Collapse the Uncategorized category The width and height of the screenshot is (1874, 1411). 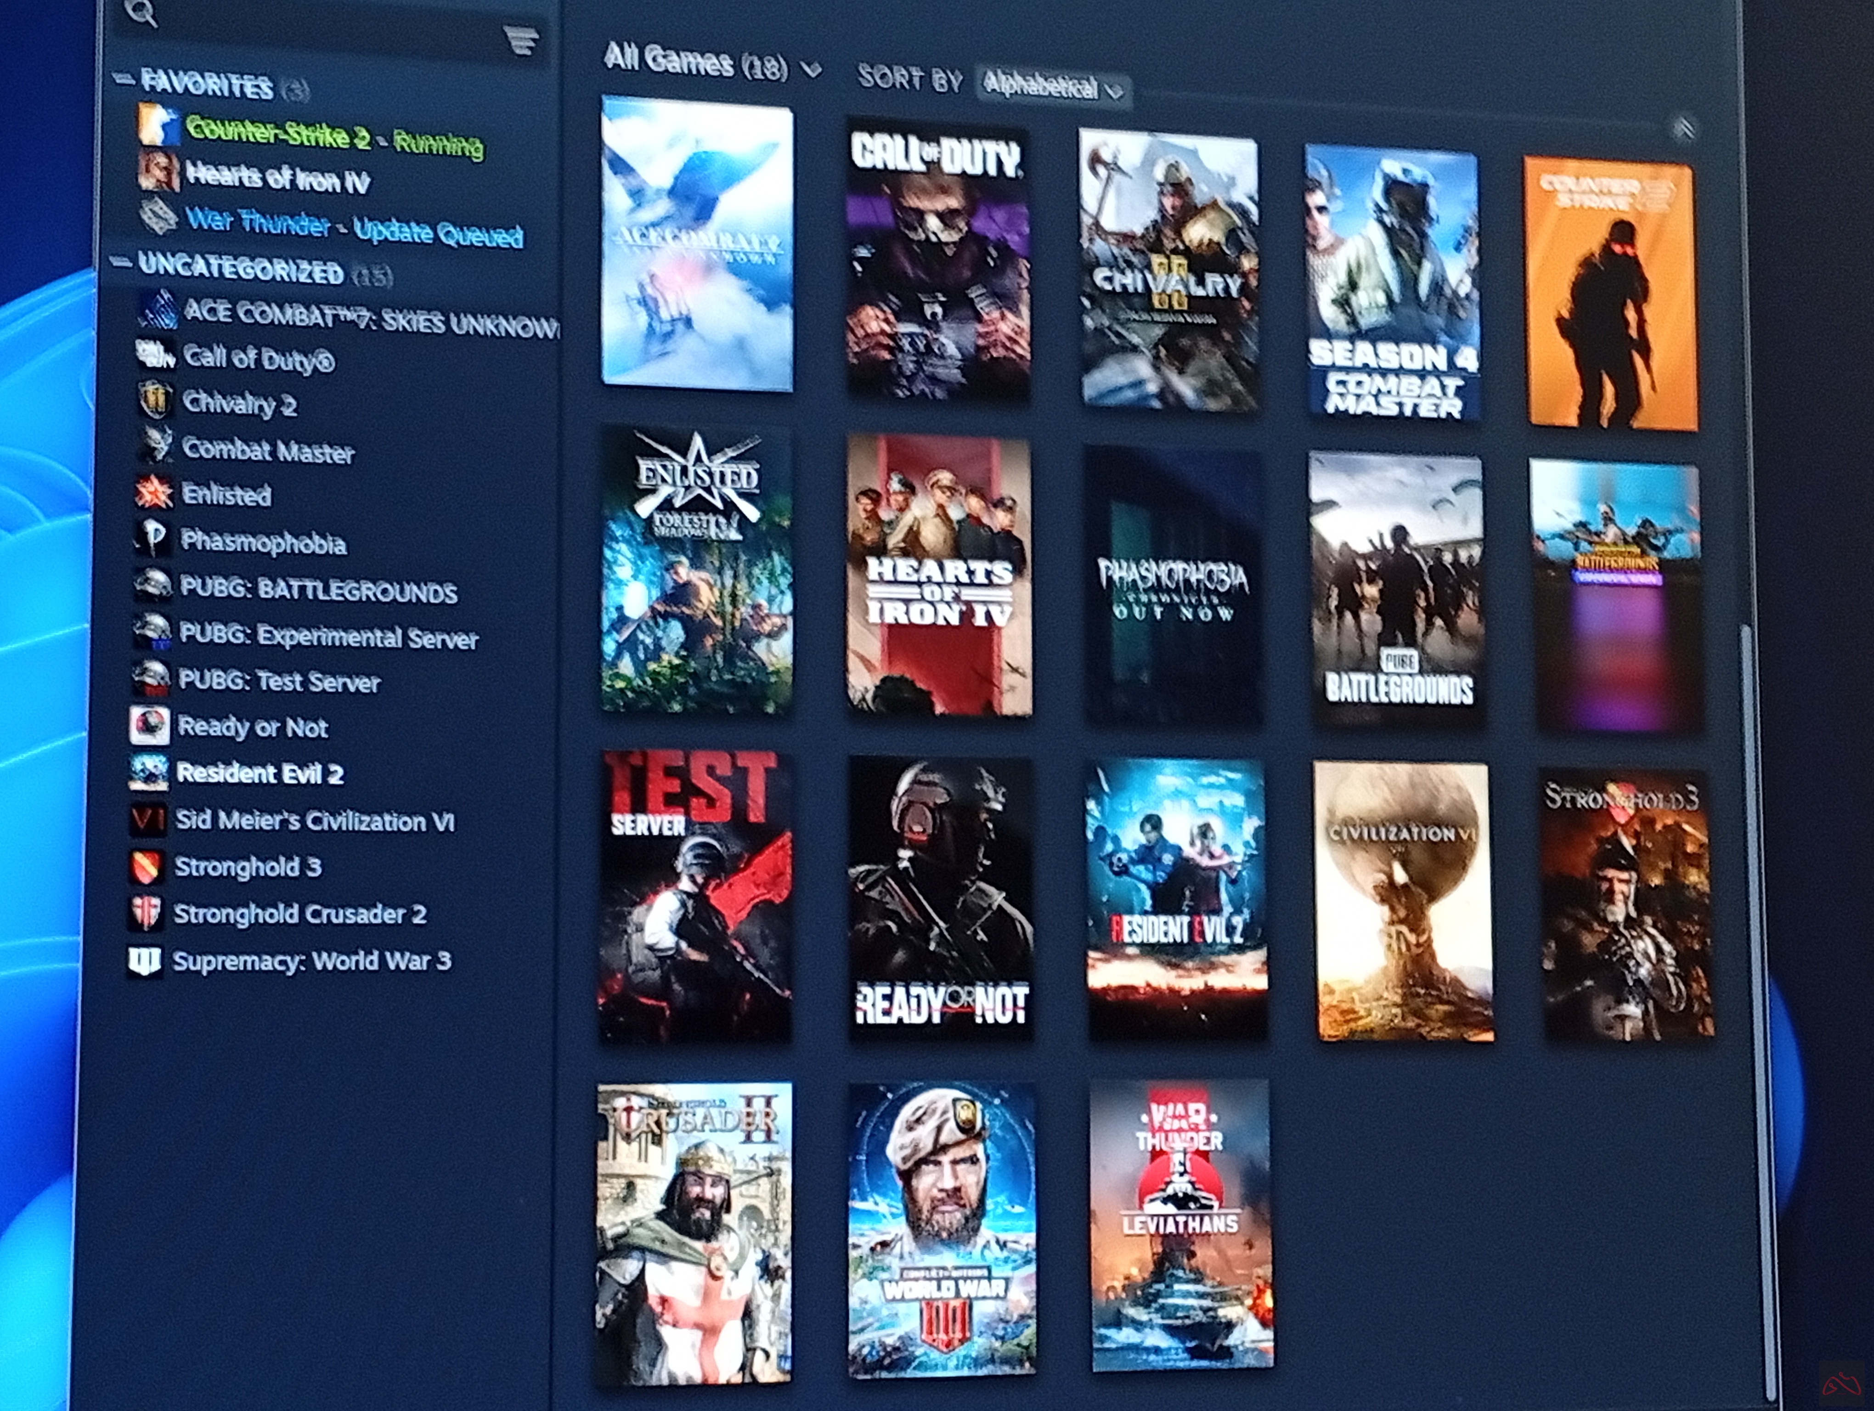click(x=122, y=262)
